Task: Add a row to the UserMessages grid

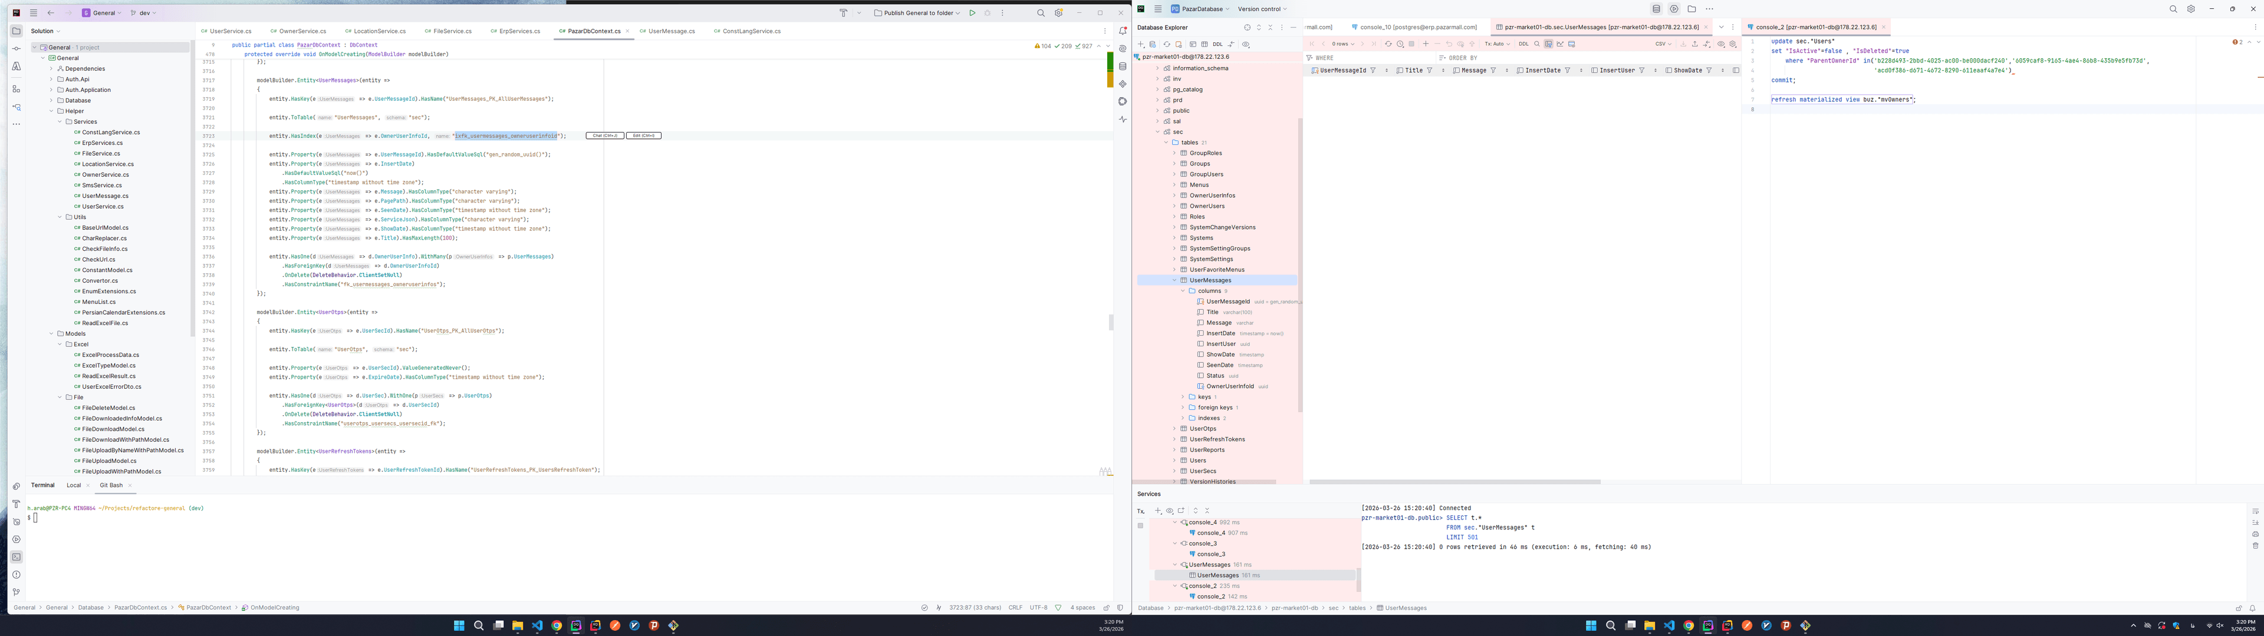Action: [1426, 44]
